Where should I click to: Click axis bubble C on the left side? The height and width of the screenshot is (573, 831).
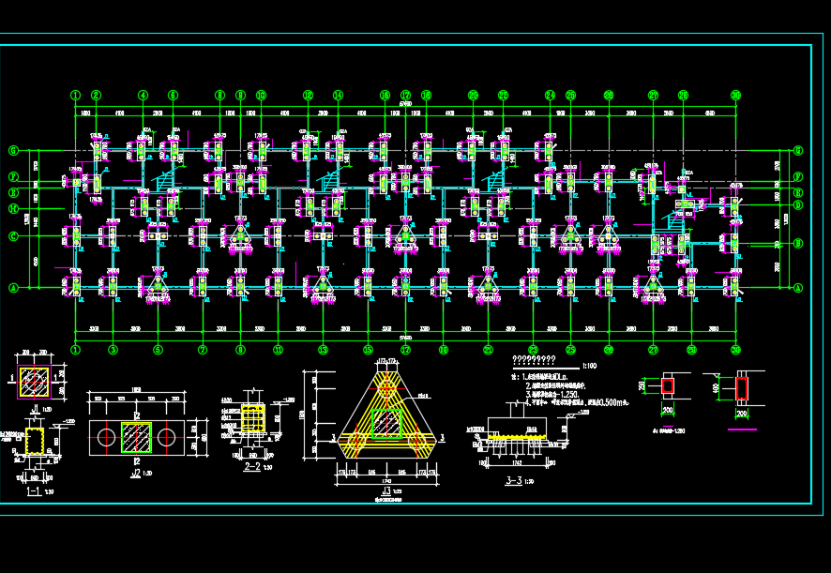14,236
